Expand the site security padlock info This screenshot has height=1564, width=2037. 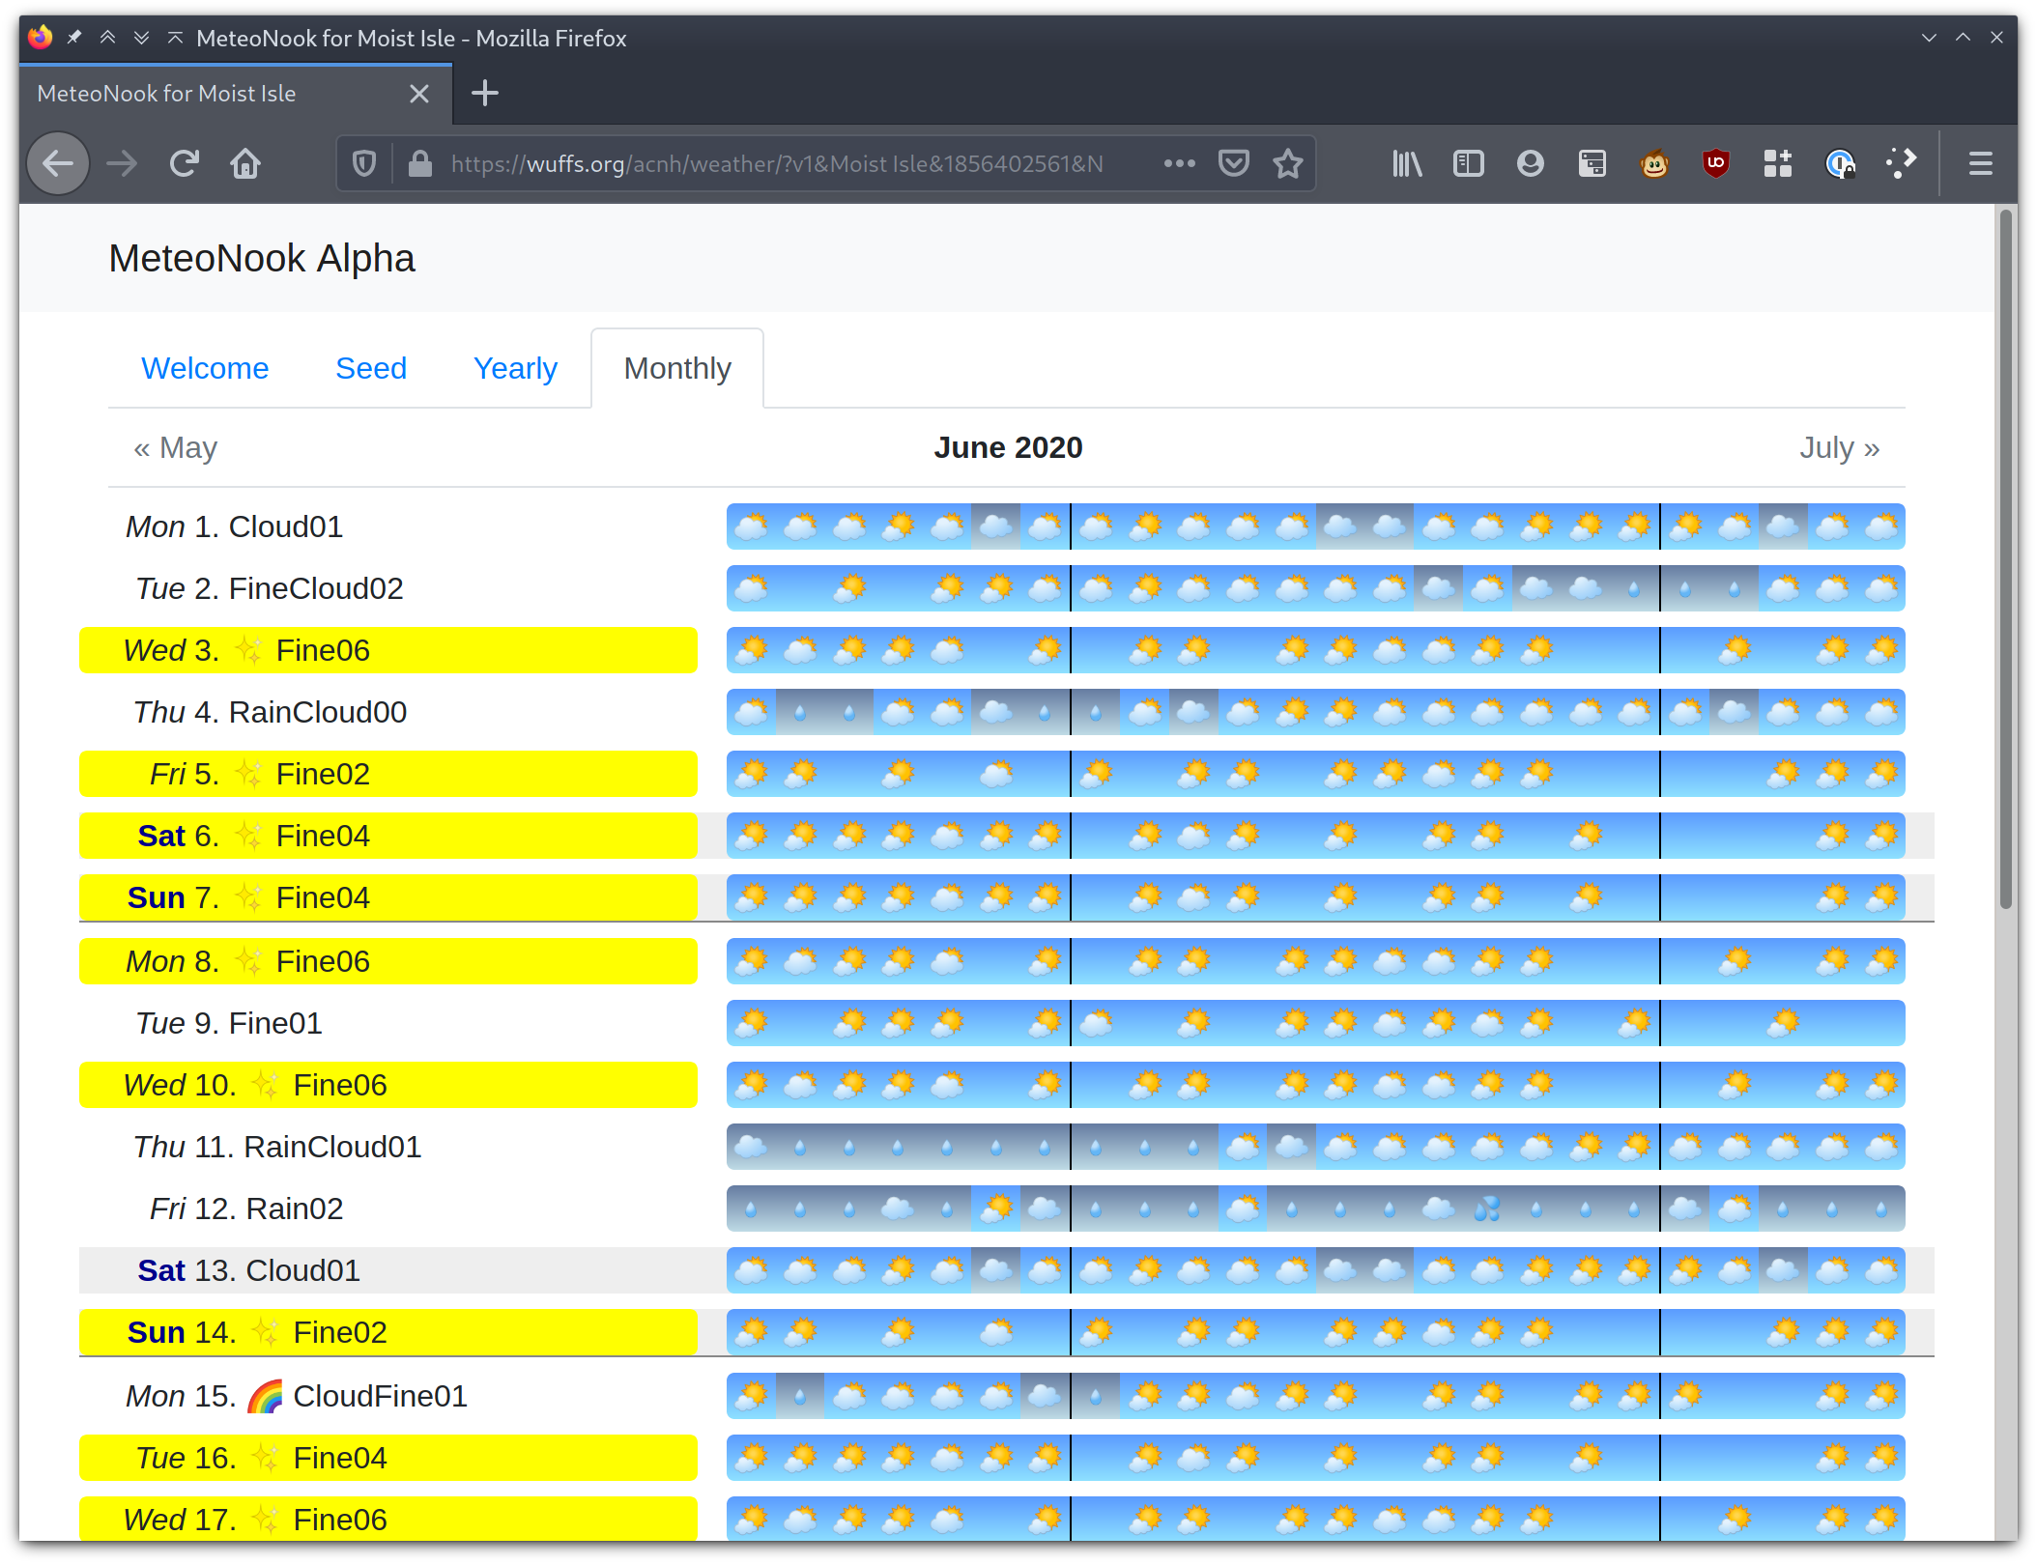tap(419, 163)
